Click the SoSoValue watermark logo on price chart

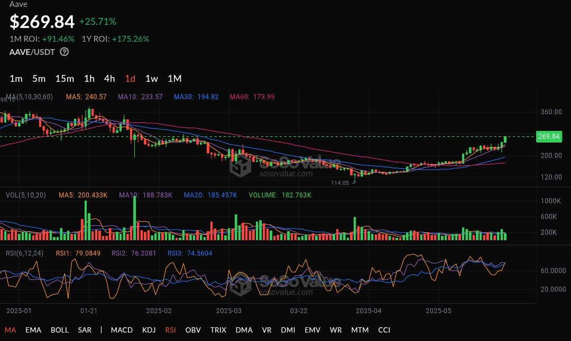241,166
